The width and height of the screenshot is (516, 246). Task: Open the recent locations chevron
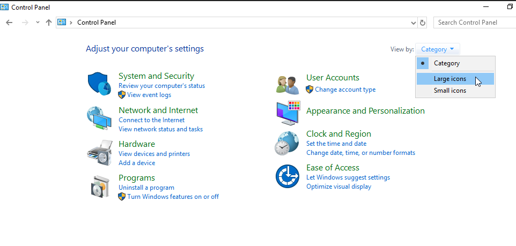[x=38, y=23]
